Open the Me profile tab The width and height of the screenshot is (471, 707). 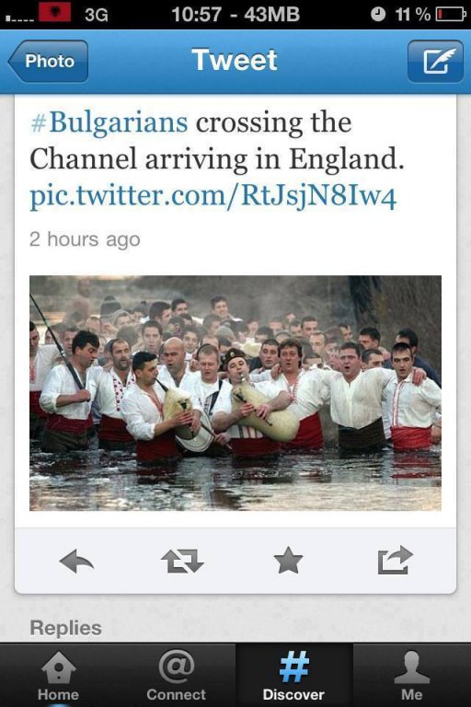pos(412,675)
